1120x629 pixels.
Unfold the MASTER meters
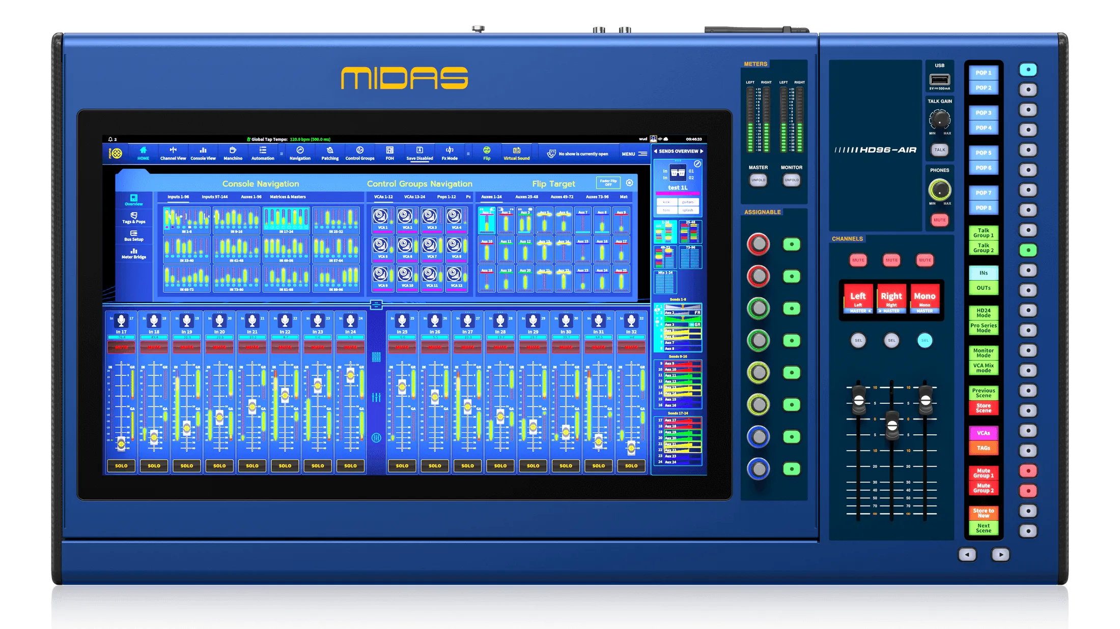pos(758,180)
